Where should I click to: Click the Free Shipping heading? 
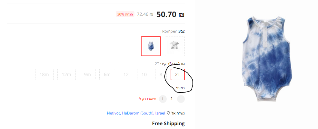point(168,123)
